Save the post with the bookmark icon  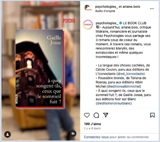pyautogui.click(x=152, y=115)
